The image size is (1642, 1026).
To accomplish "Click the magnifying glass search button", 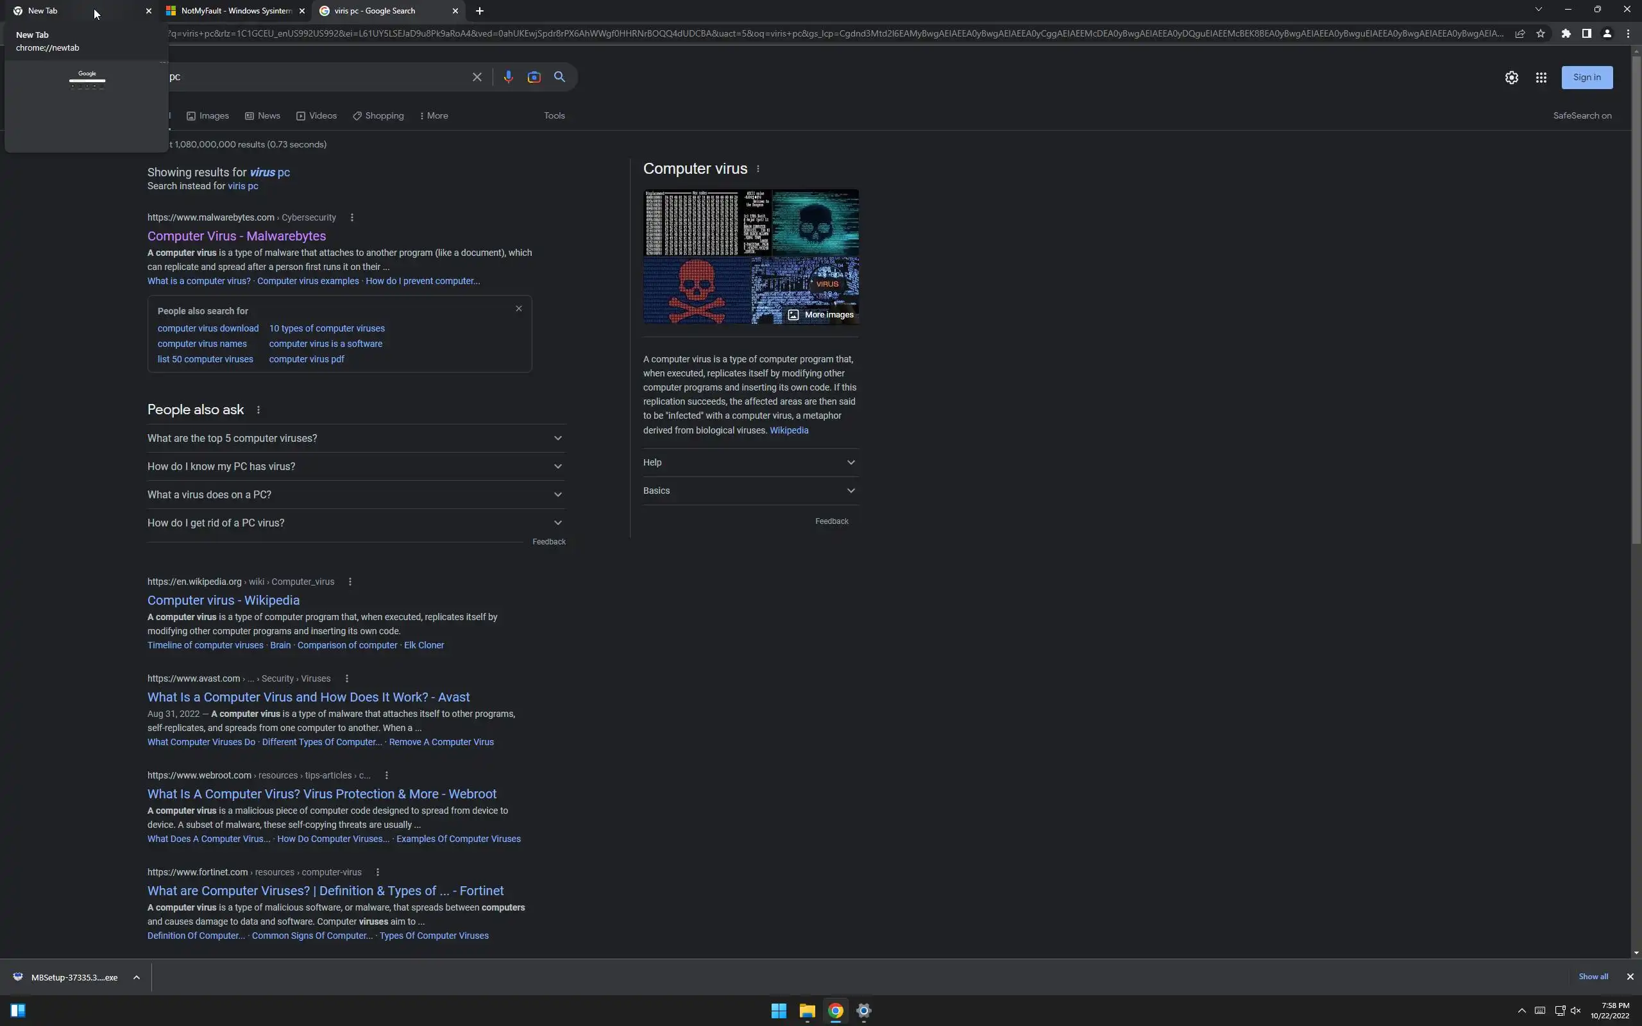I will pyautogui.click(x=559, y=78).
